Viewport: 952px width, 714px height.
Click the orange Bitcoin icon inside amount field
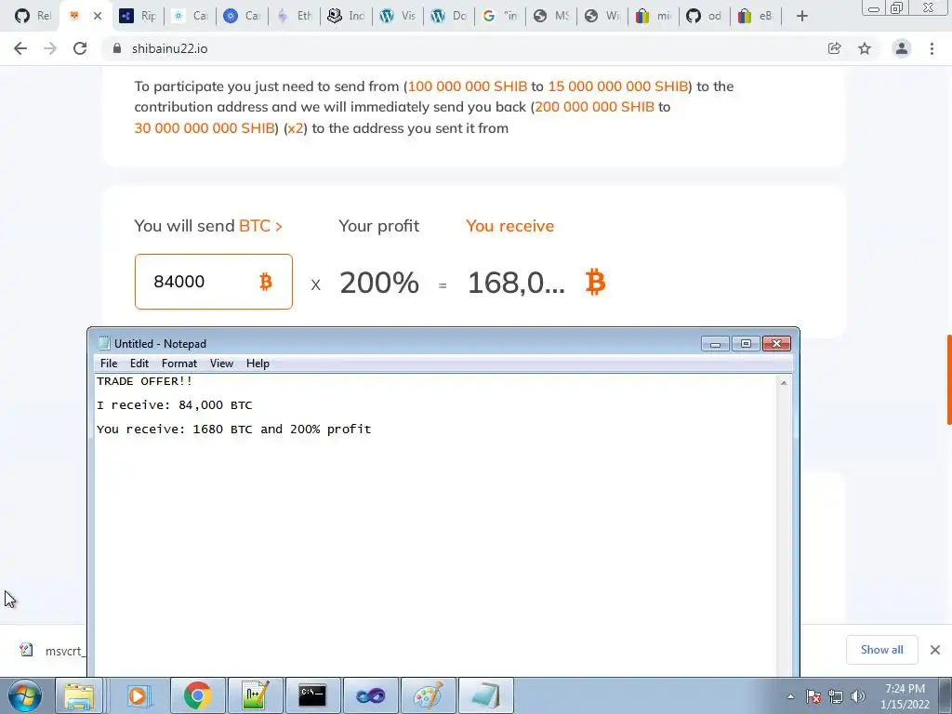coord(265,282)
